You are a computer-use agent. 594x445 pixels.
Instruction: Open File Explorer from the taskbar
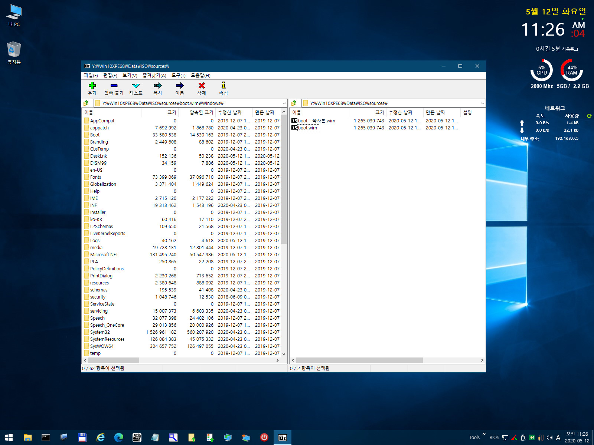(27, 438)
